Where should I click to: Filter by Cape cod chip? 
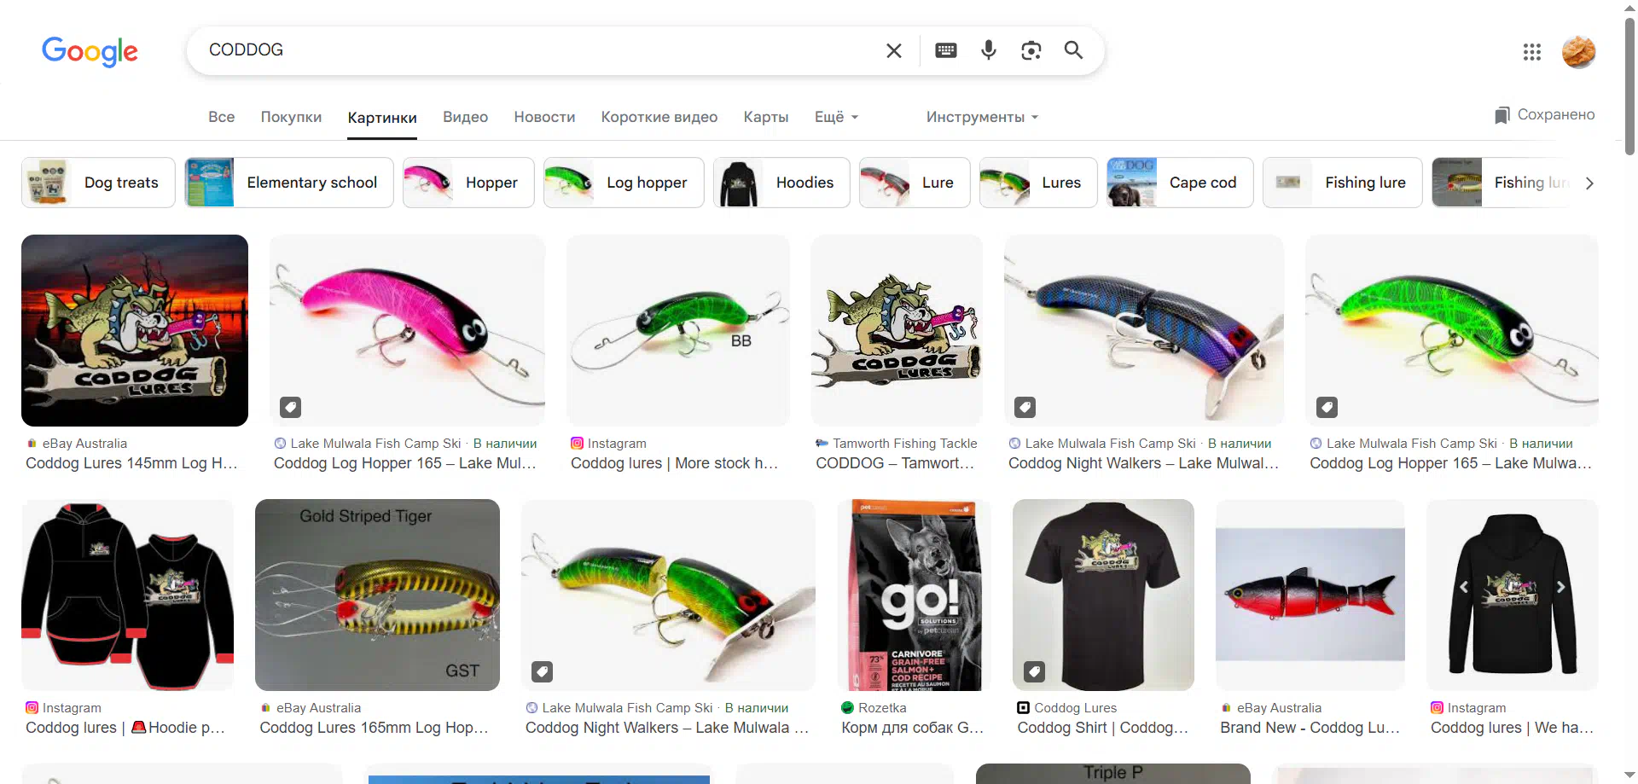pos(1180,183)
